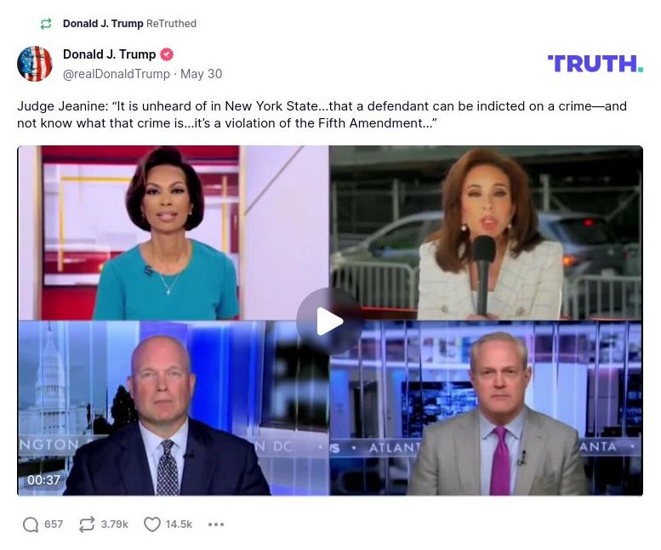Play the embedded video

click(330, 321)
